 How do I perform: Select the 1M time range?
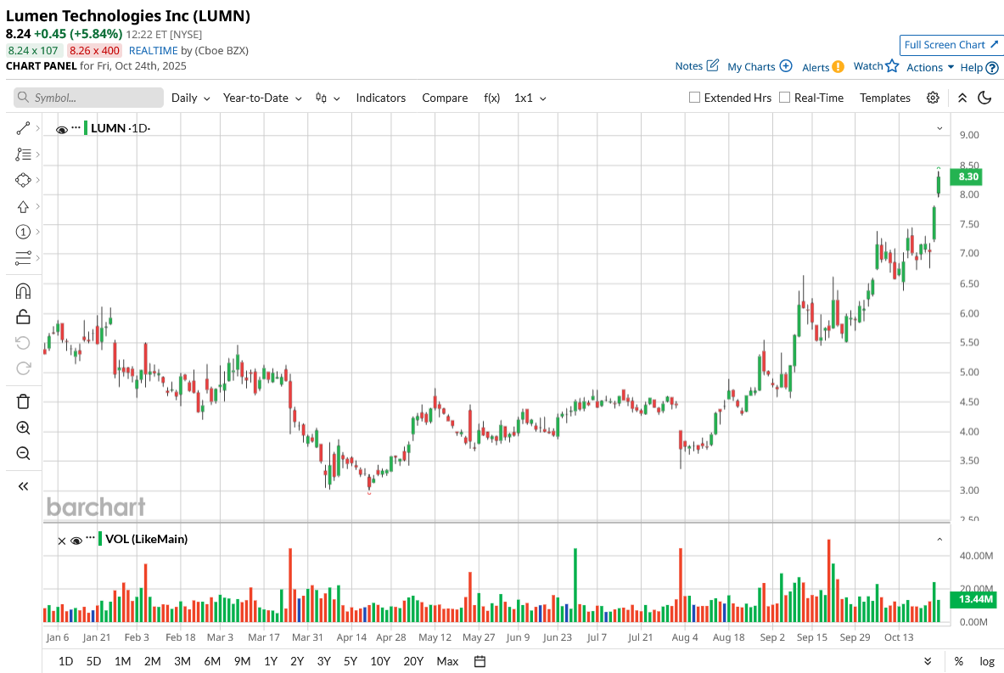(x=122, y=661)
